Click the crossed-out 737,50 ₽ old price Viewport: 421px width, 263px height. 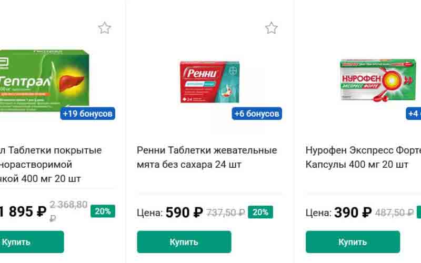225,213
